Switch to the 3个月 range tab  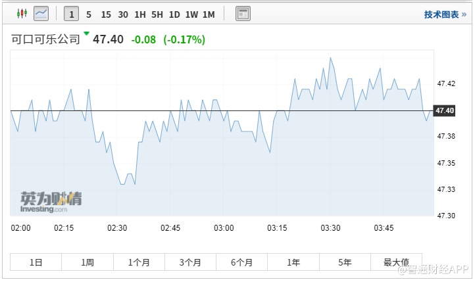(190, 262)
